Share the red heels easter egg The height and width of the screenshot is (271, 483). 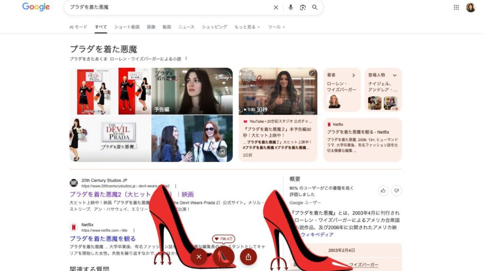click(x=248, y=257)
